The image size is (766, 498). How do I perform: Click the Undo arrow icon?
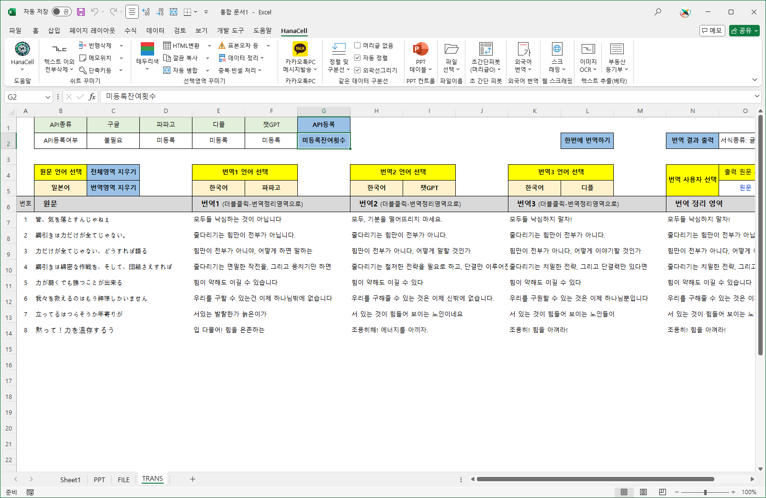coord(95,12)
